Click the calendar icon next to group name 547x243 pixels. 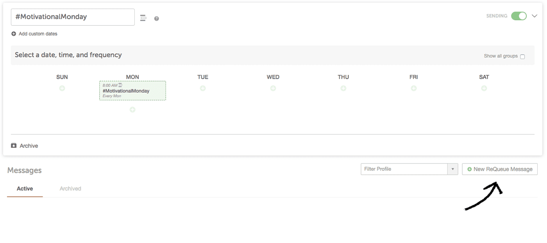coord(143,18)
